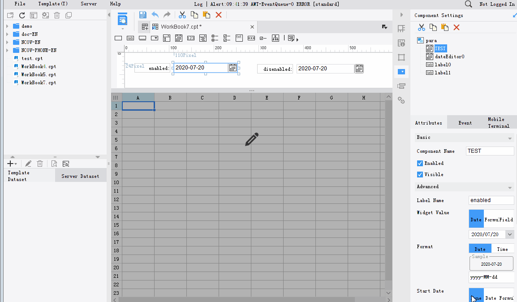Screen dimensions: 517x302
Task: Select the single Checkbox widget icon
Action: point(263,38)
